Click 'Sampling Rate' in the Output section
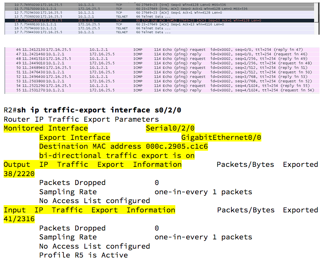The height and width of the screenshot is (266, 330). (68, 192)
